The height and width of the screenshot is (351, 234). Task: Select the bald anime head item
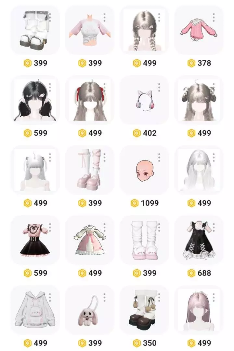point(144,170)
